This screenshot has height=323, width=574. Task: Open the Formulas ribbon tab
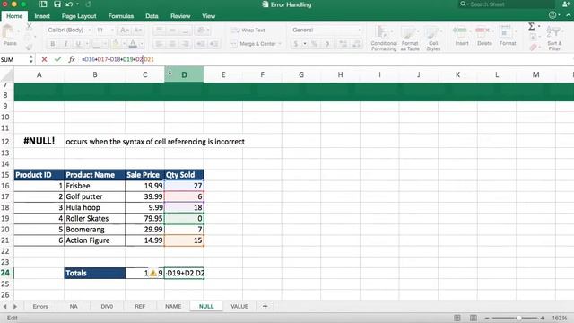[x=121, y=16]
